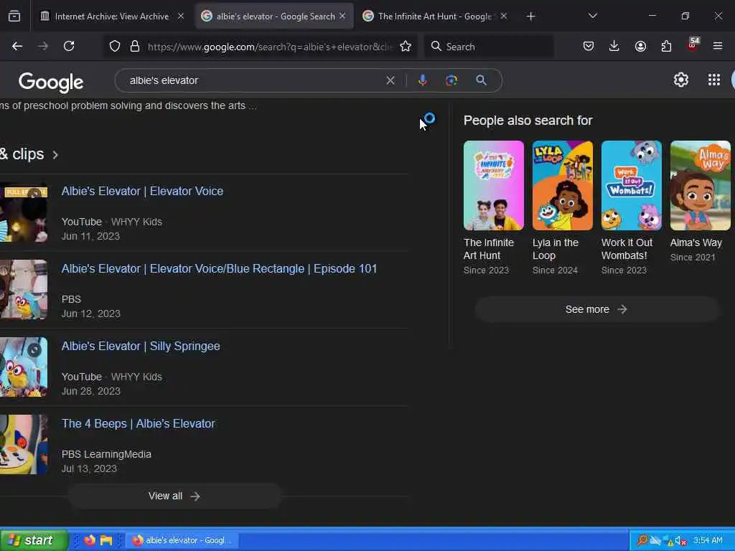Click the Windows start button
The width and height of the screenshot is (735, 551).
click(x=34, y=540)
